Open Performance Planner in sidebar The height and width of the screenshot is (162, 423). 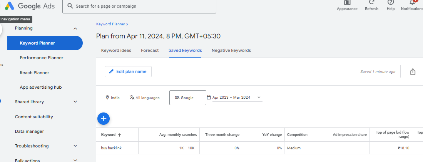point(42,58)
